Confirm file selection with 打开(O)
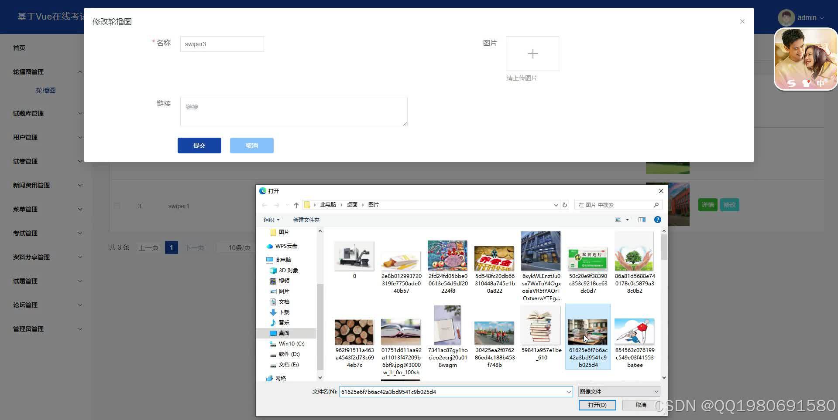Screen dimensions: 838x420 coord(597,405)
